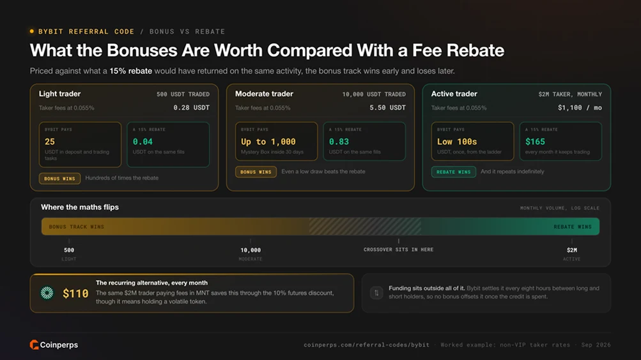Click the orange dot before Bybit Referral Code
641x360 pixels.
point(32,31)
